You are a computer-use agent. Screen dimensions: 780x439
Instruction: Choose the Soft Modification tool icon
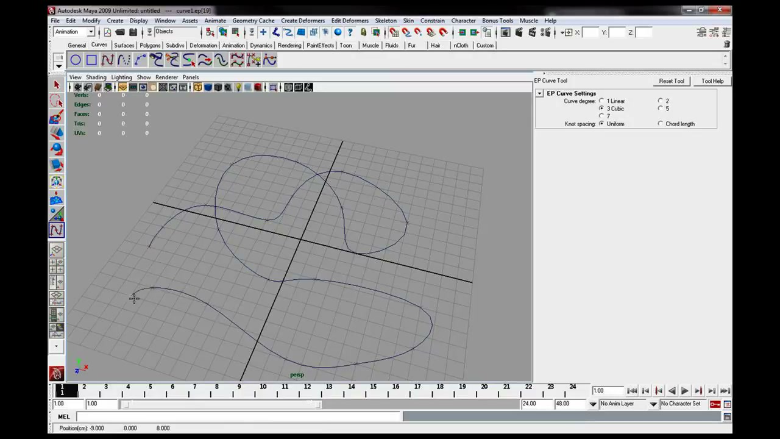point(57,198)
